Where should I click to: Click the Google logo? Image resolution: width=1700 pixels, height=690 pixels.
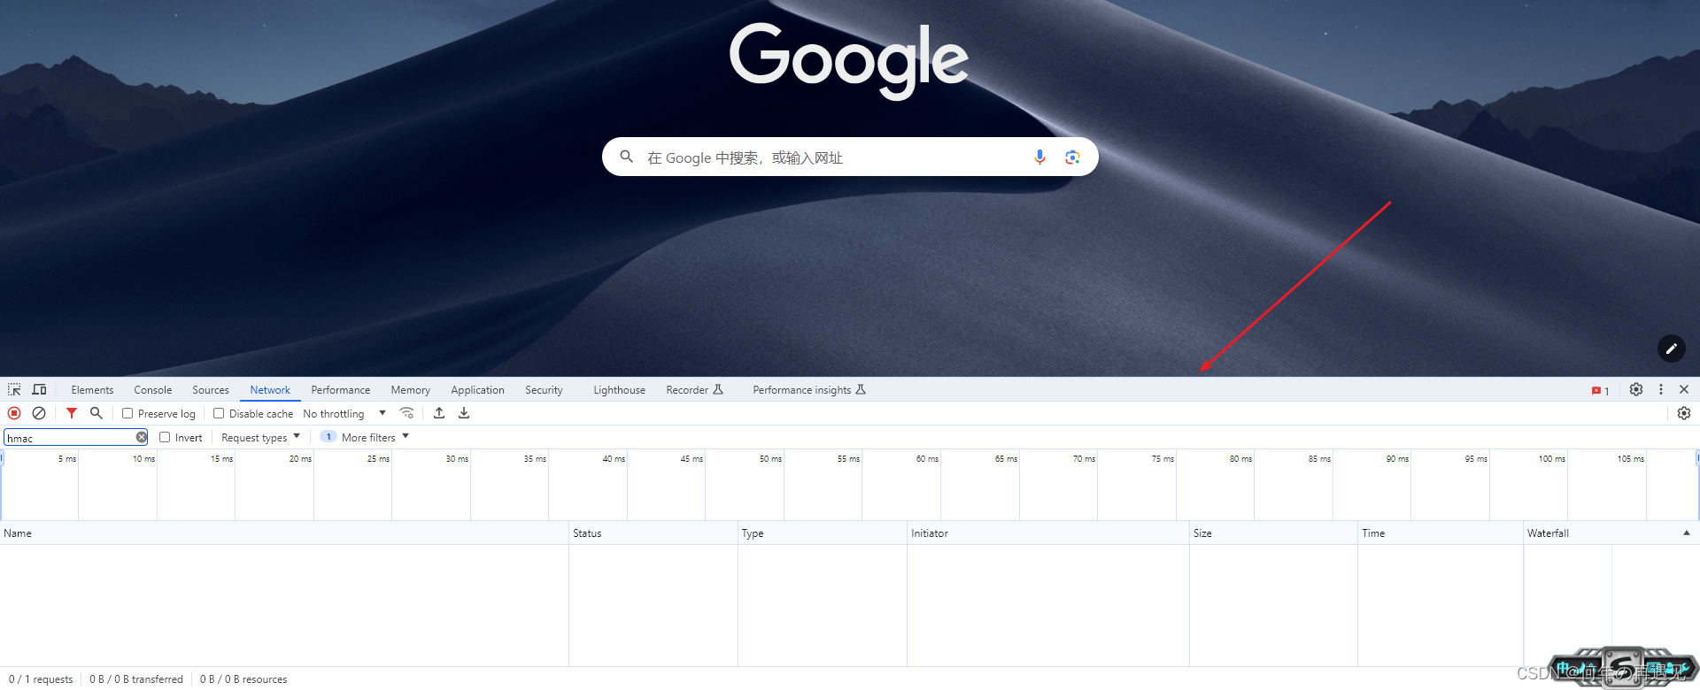coord(849,60)
